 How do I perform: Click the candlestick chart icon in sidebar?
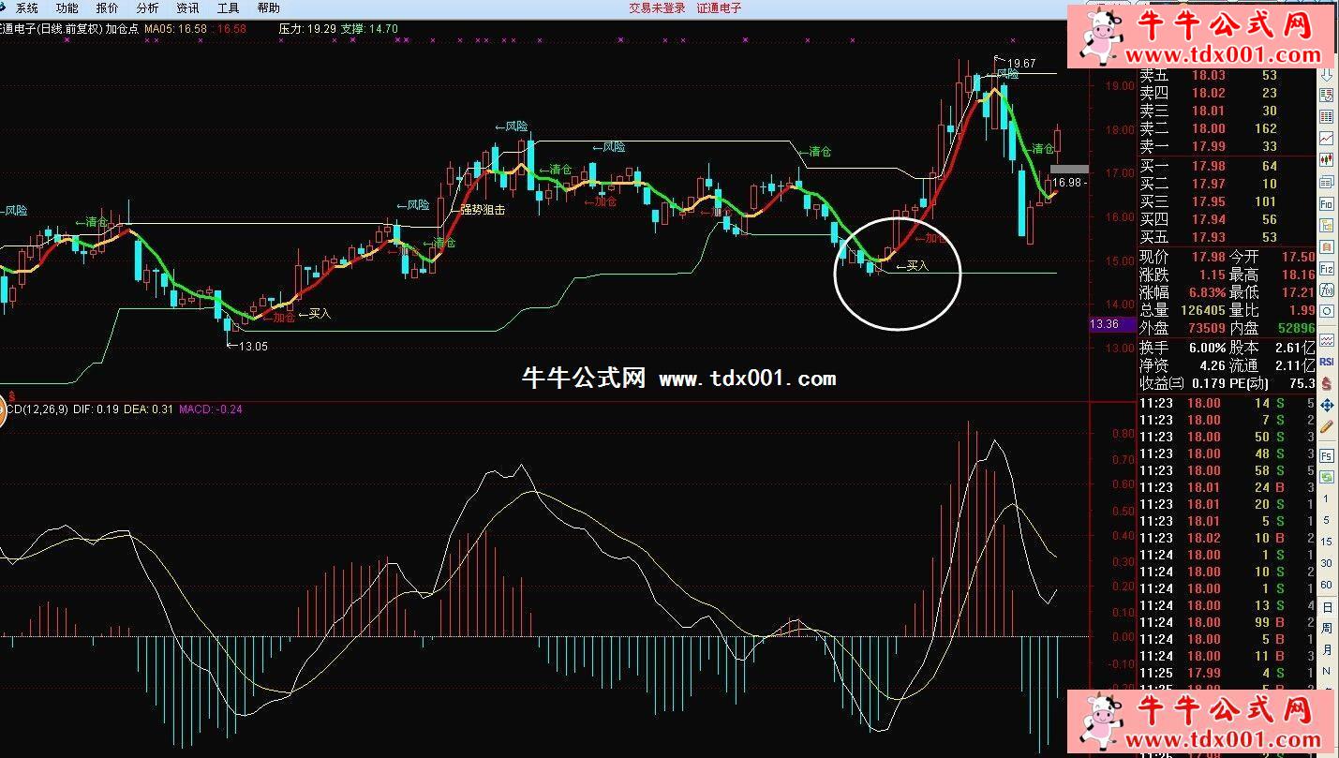pos(1327,159)
